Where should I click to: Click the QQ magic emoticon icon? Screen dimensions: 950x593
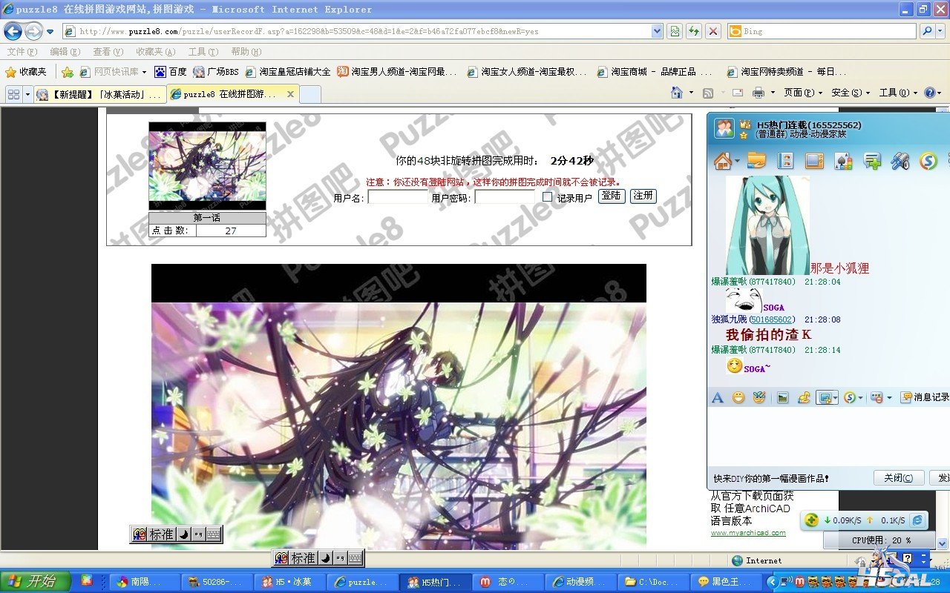coord(759,398)
